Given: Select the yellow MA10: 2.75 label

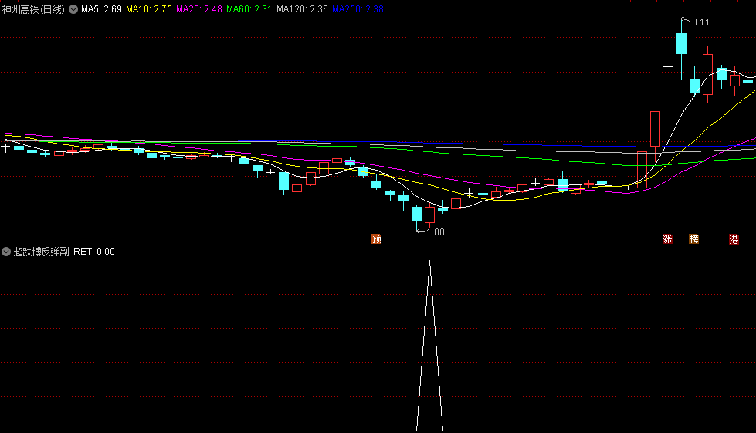Looking at the screenshot, I should click(148, 10).
